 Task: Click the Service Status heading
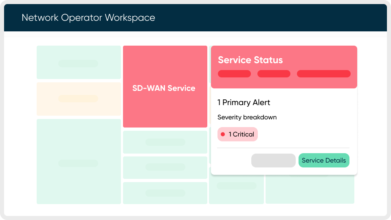(250, 60)
